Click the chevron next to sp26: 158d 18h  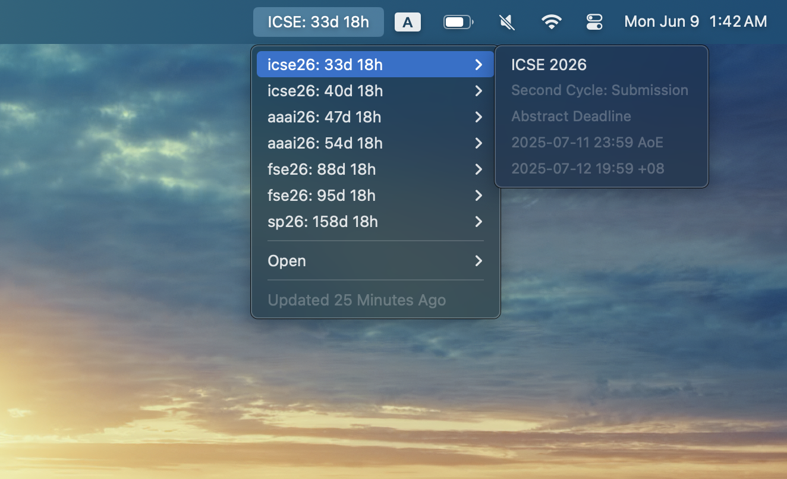click(479, 222)
